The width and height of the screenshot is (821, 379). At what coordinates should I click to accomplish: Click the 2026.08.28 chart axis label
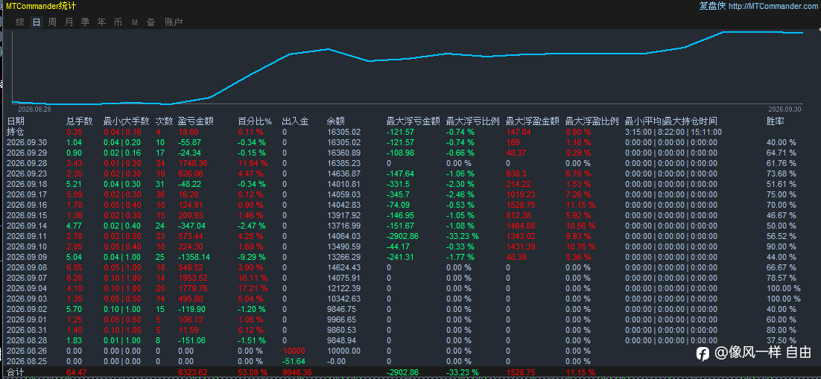pyautogui.click(x=34, y=109)
